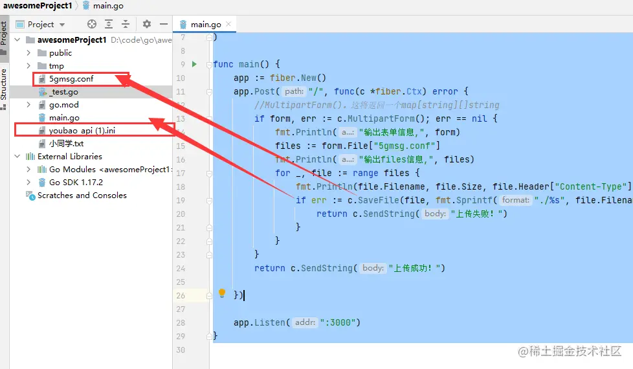
Task: Click the Go SDK 1.17.2 gopher icon
Action: click(42, 183)
